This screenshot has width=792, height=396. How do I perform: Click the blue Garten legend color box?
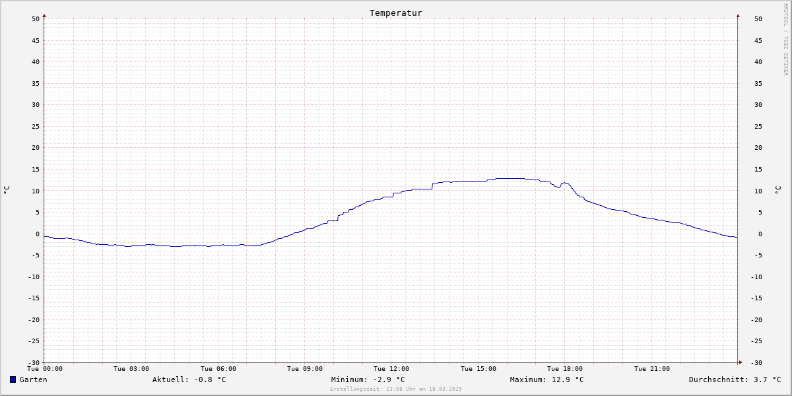point(13,379)
